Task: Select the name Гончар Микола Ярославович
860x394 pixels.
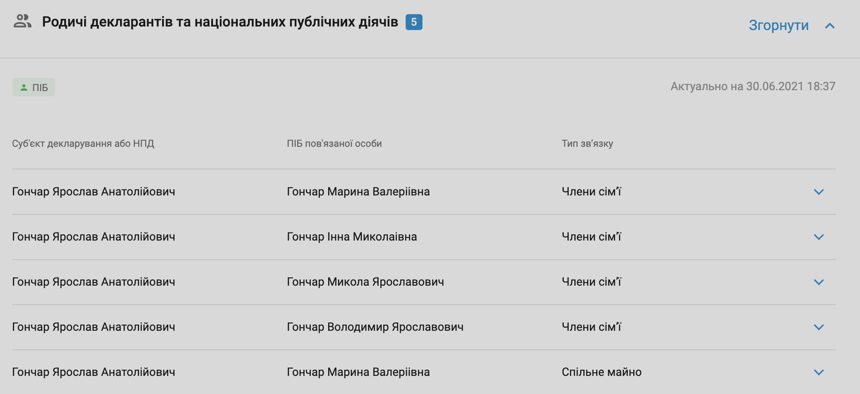Action: [x=365, y=282]
